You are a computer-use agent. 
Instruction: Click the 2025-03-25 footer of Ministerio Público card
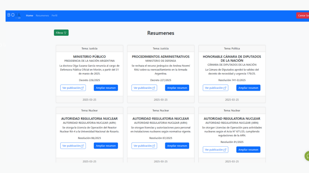[x=90, y=100]
